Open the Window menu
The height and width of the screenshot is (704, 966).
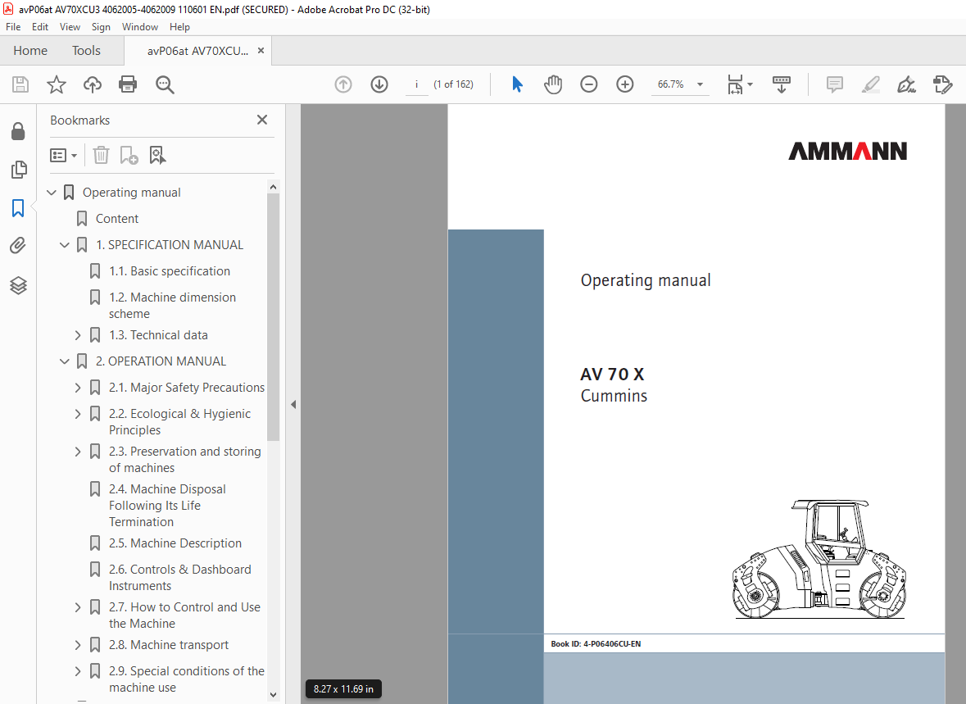point(140,27)
